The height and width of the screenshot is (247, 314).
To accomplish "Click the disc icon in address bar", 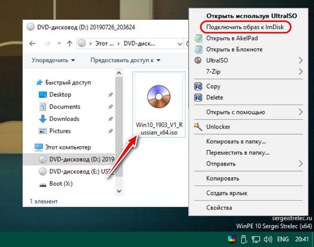I will point(82,43).
